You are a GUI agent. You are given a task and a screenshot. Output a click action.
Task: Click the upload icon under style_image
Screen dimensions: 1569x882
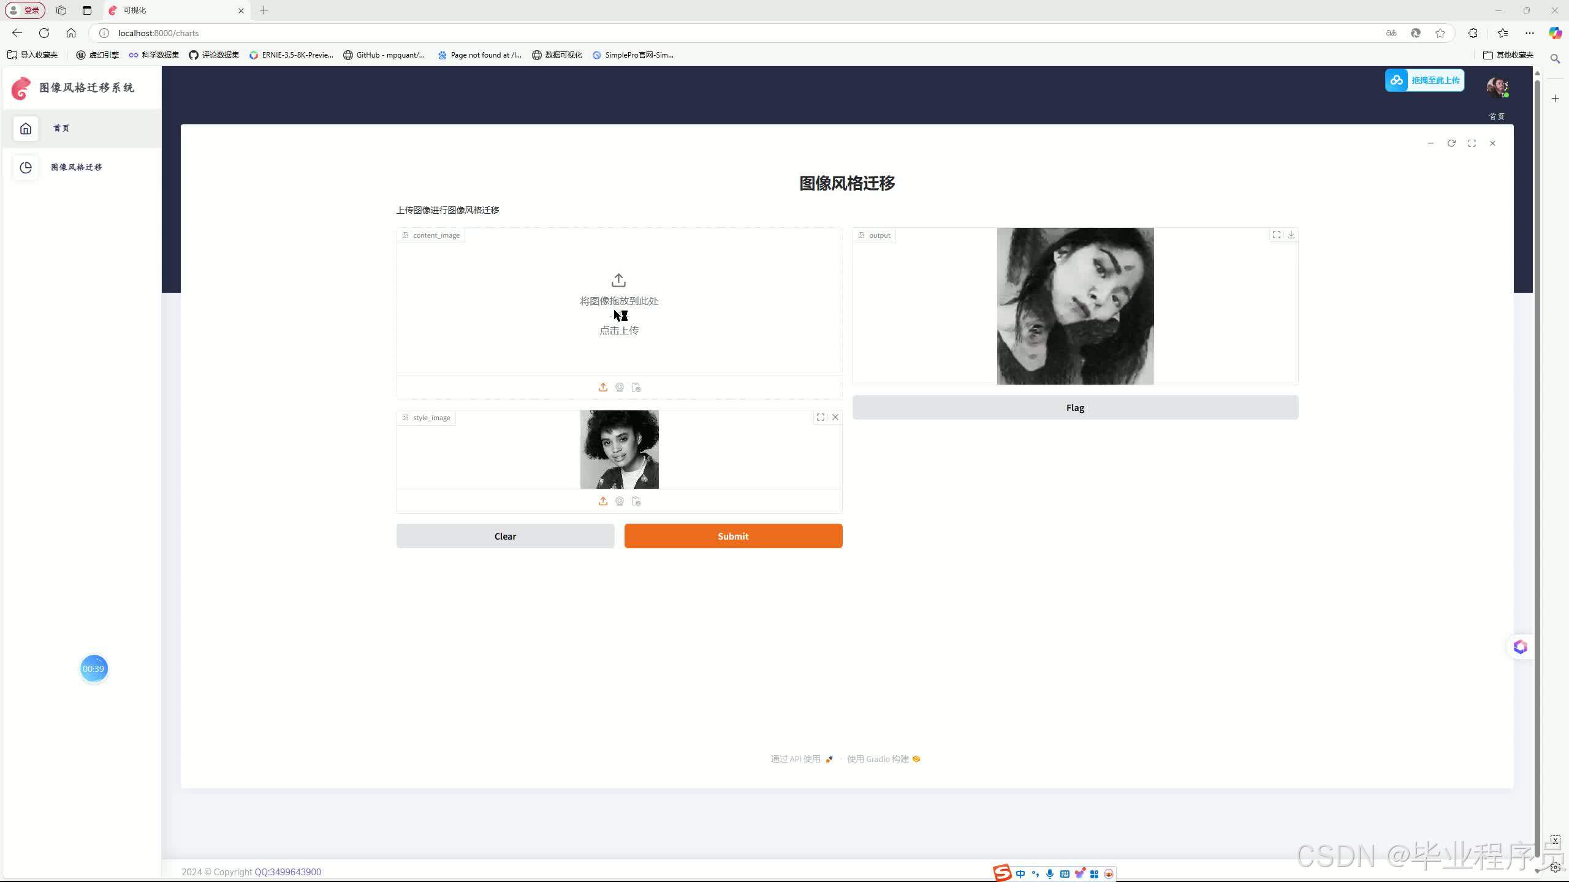603,501
